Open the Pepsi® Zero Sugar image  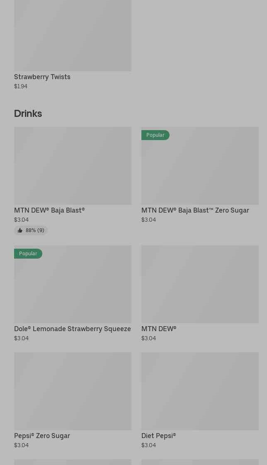(73, 391)
